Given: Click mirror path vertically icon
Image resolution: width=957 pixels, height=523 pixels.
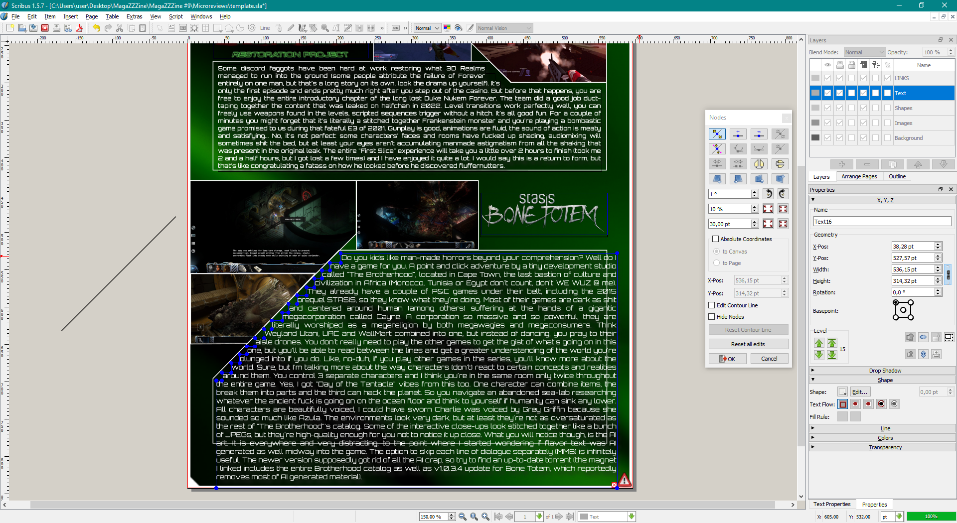Looking at the screenshot, I should pos(780,164).
